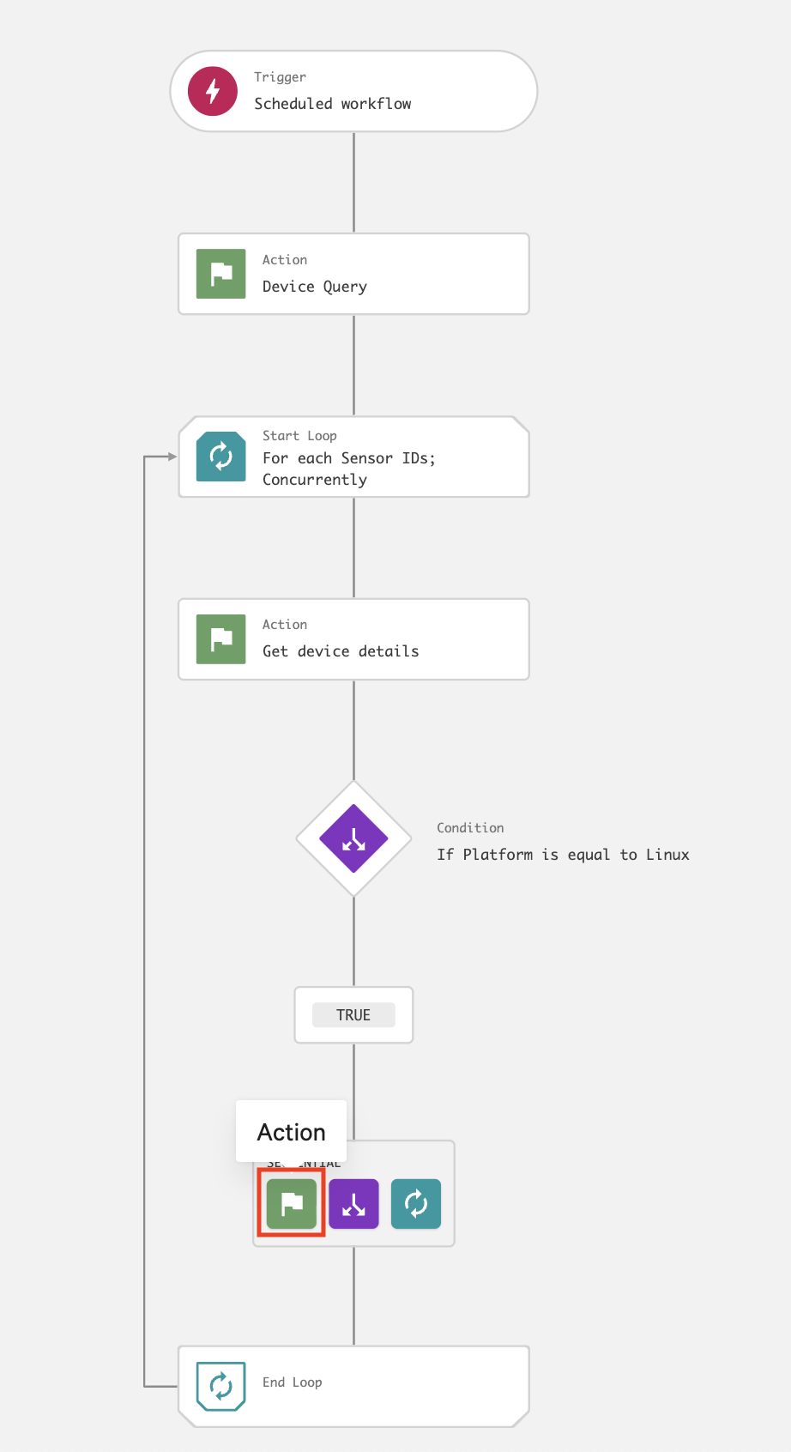This screenshot has height=1452, width=791.
Task: Click the purple Condition diamond icon
Action: click(x=353, y=839)
